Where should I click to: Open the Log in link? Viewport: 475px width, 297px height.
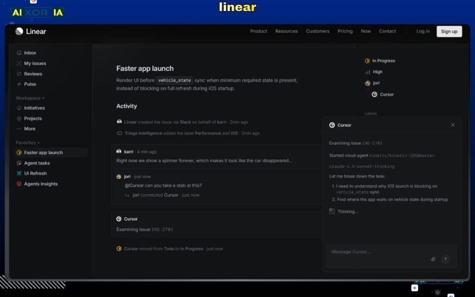pos(423,31)
